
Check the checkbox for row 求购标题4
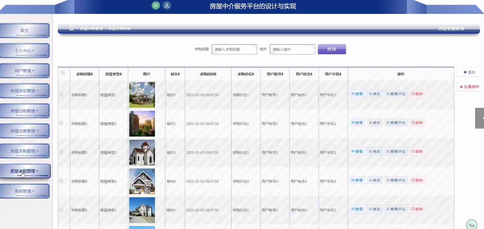tap(61, 181)
